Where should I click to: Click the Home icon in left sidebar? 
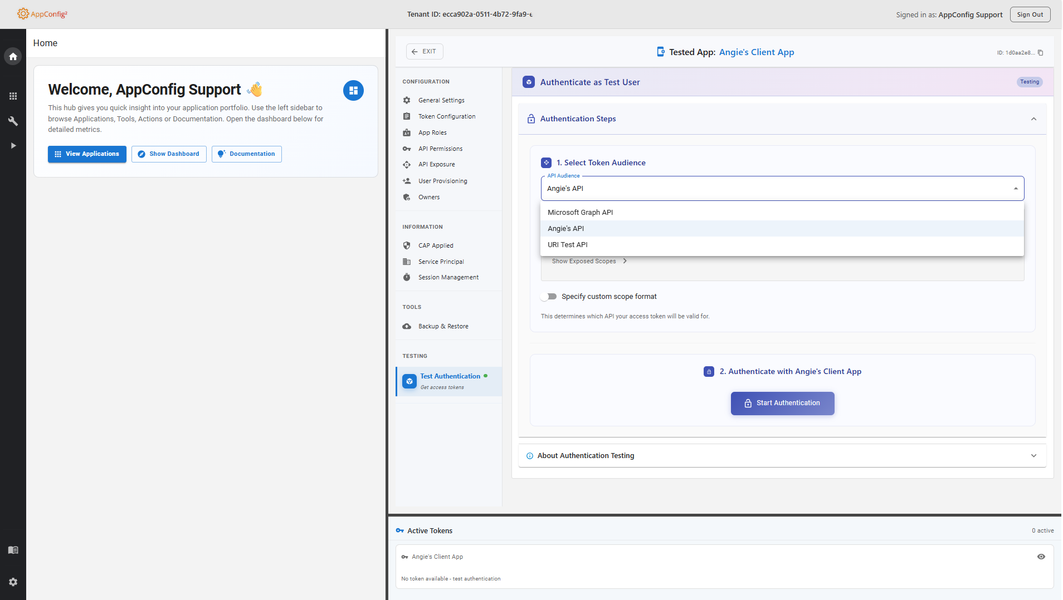(13, 56)
